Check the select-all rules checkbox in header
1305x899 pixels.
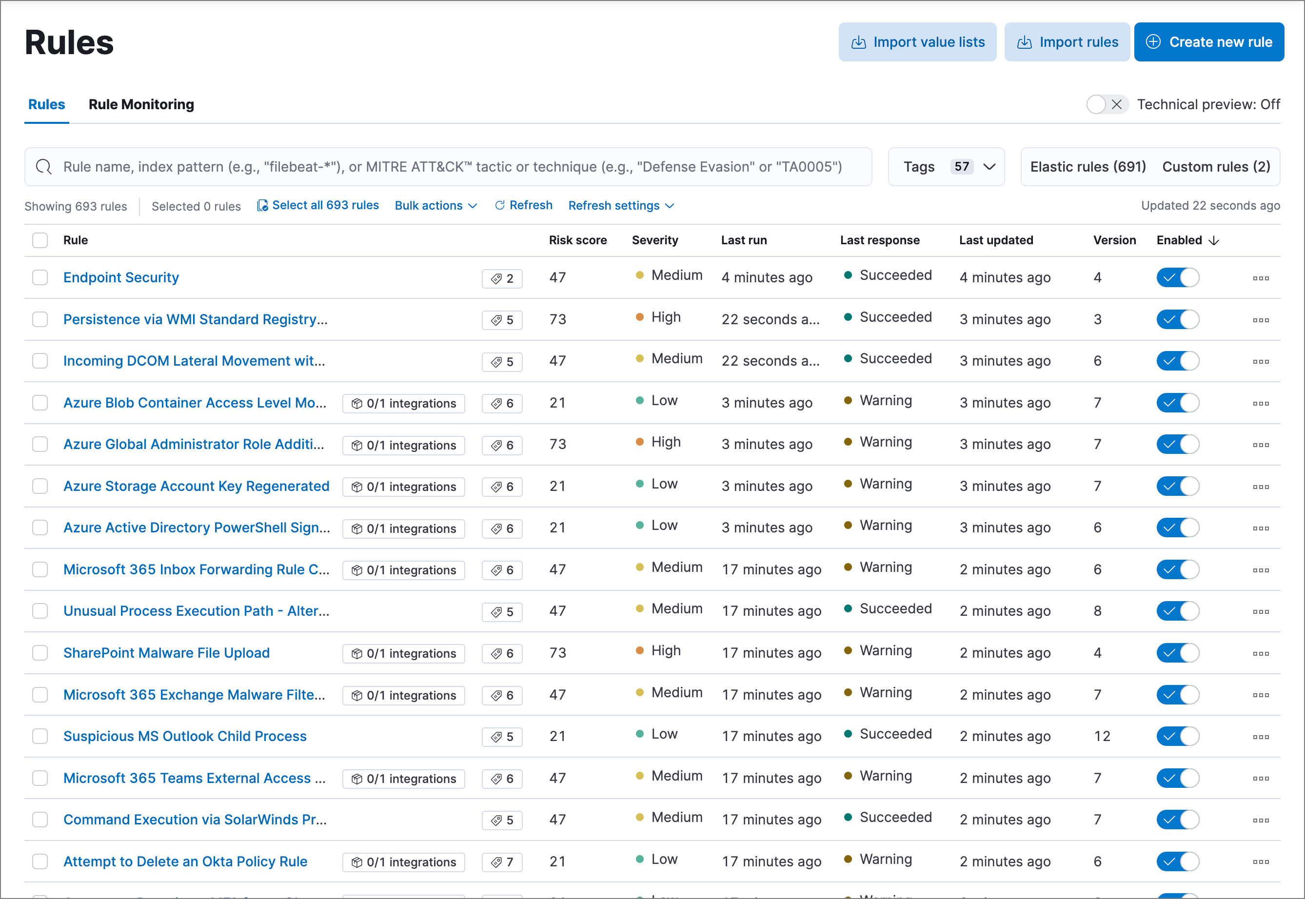pyautogui.click(x=40, y=240)
